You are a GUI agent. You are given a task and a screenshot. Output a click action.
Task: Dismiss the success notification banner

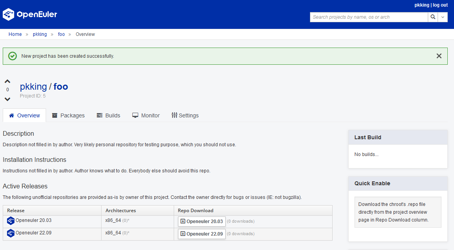click(x=439, y=56)
